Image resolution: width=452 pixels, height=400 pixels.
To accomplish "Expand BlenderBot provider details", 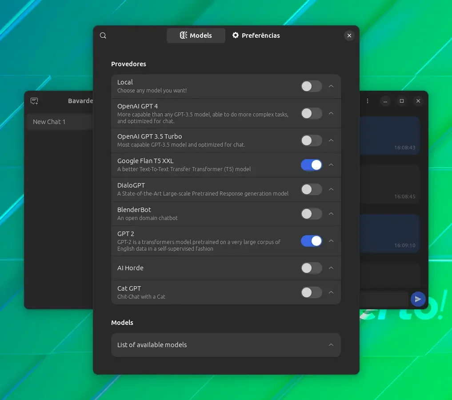I will [x=331, y=213].
